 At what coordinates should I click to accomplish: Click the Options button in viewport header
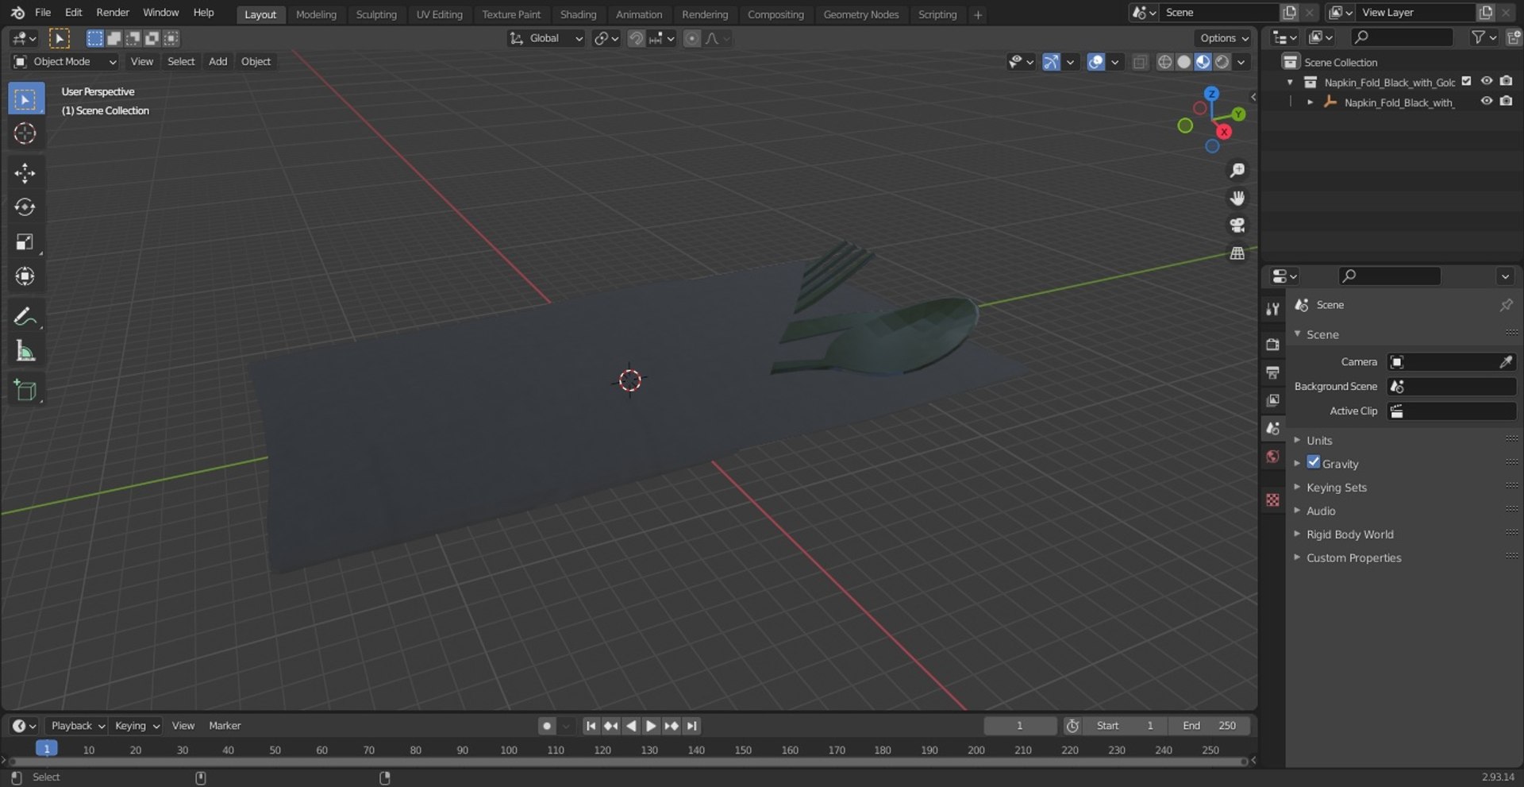(1223, 38)
